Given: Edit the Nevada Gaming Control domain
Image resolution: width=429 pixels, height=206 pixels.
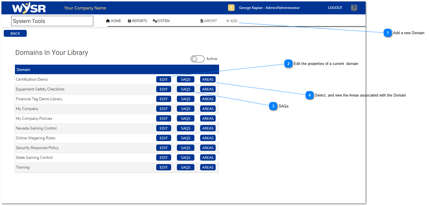Looking at the screenshot, I should click(163, 128).
